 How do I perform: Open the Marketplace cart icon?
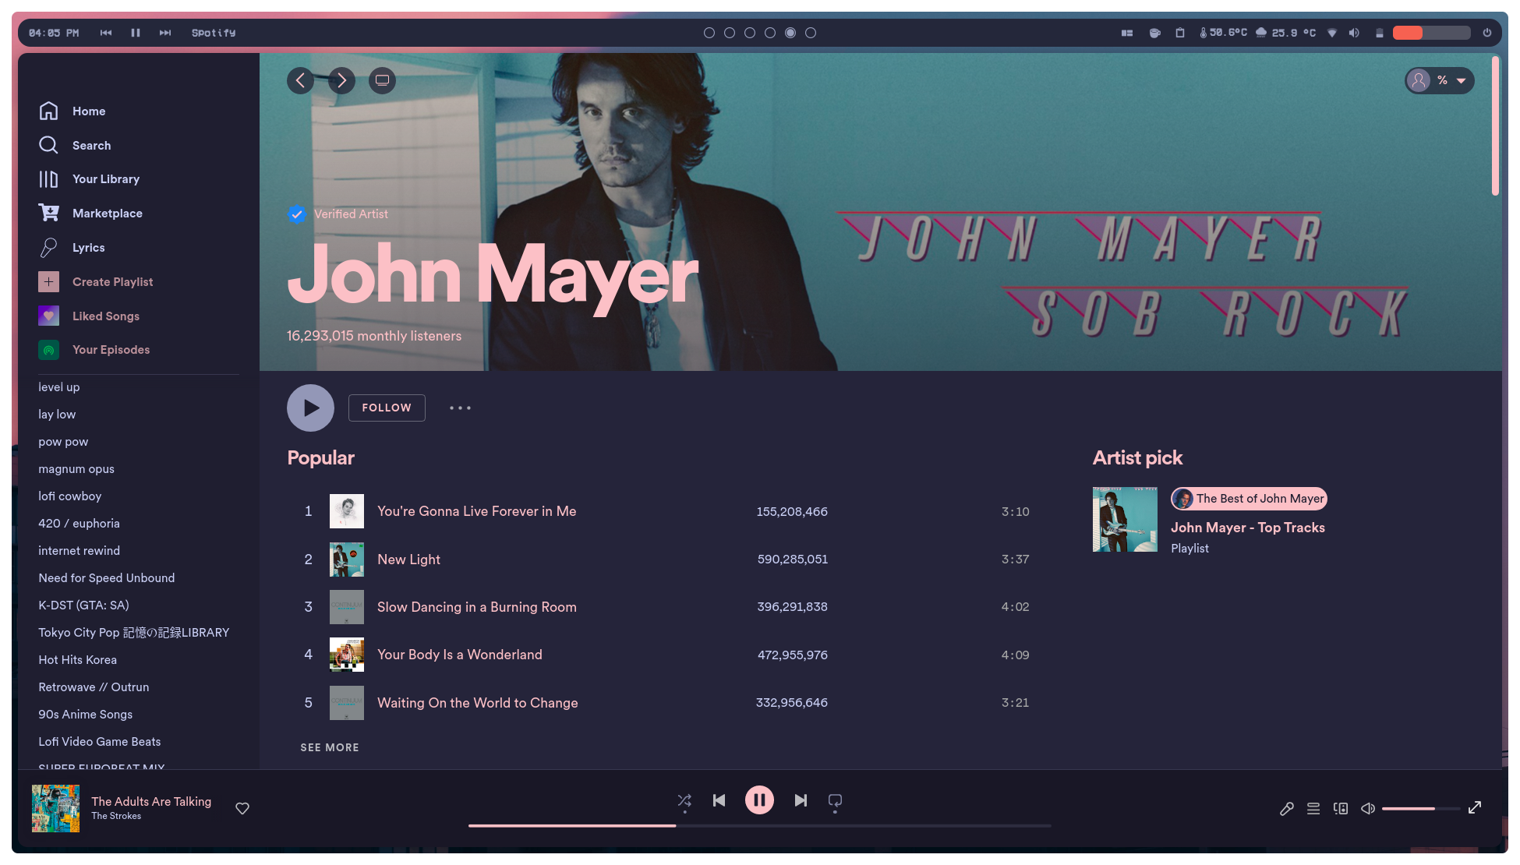click(48, 213)
